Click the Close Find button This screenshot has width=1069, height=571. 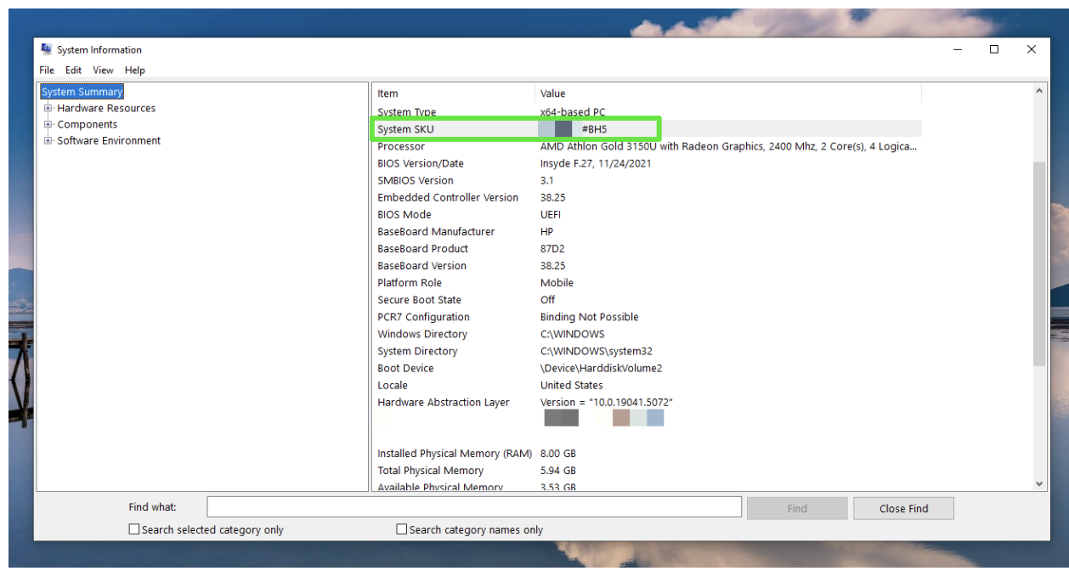click(x=903, y=508)
